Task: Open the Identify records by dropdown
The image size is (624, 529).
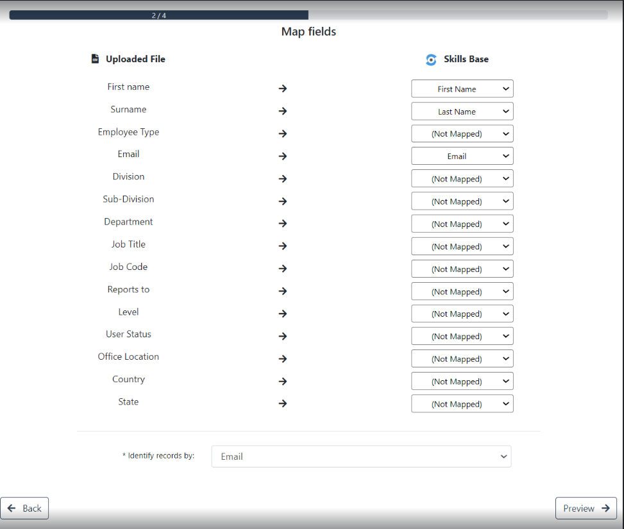Action: [x=361, y=457]
